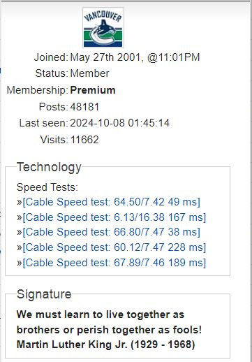Click the posts count 48181

[x=84, y=107]
